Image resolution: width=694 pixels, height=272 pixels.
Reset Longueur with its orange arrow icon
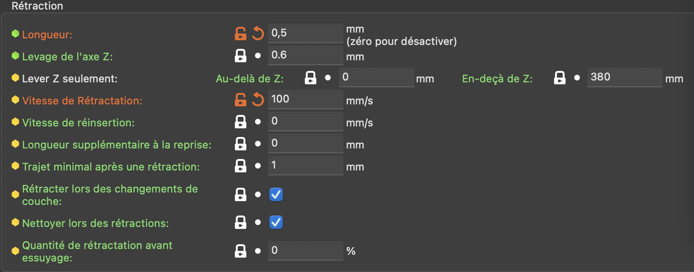point(258,34)
